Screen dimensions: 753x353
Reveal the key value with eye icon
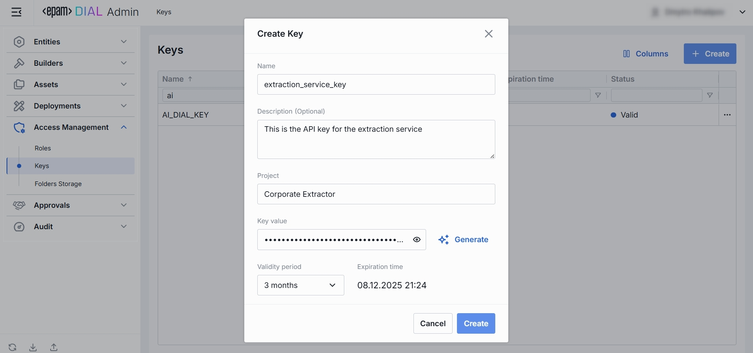click(x=417, y=240)
